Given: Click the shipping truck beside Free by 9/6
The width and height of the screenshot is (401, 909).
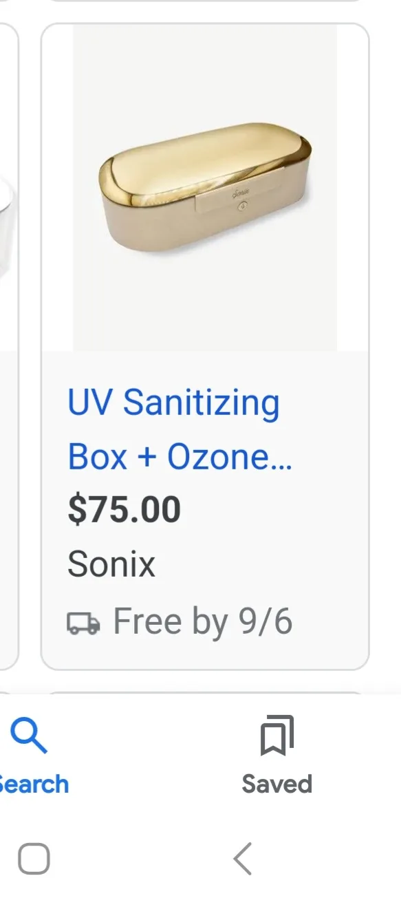Looking at the screenshot, I should (x=83, y=621).
